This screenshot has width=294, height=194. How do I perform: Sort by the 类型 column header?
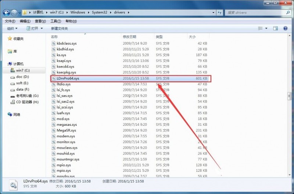click(171, 37)
